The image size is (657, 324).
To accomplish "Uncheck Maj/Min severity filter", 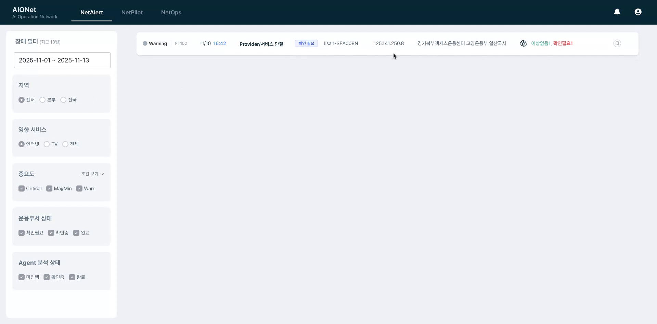I will (49, 188).
